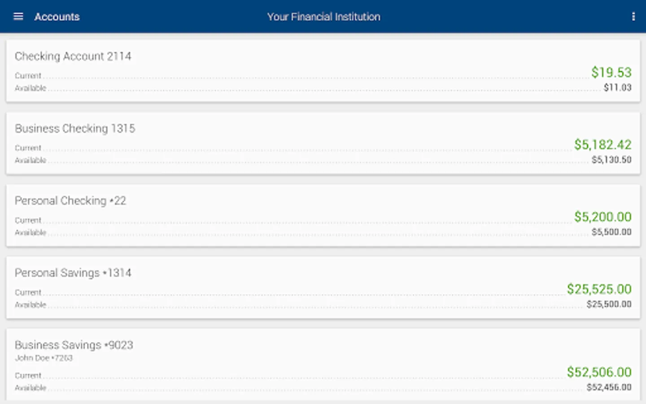Click the $5,182.42 current balance
The image size is (646, 404).
pyautogui.click(x=602, y=145)
